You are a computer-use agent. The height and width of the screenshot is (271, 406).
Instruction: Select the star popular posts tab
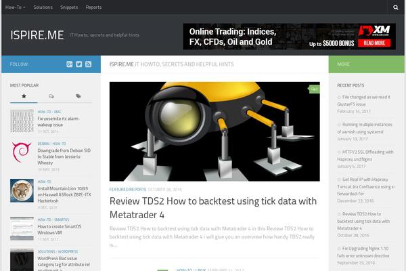tap(24, 96)
